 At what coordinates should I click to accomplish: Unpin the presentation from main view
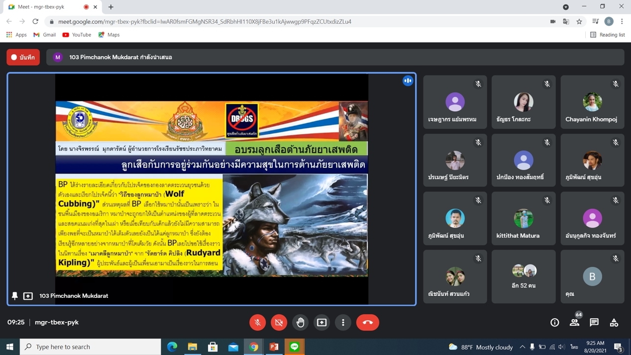coord(15,296)
